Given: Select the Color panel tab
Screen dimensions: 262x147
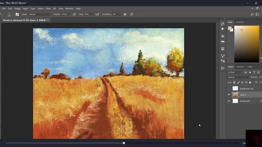Looking at the screenshot, I should tap(230, 22).
